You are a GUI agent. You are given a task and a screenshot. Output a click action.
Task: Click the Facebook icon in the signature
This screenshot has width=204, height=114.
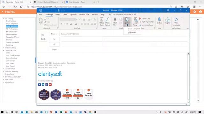point(47,85)
